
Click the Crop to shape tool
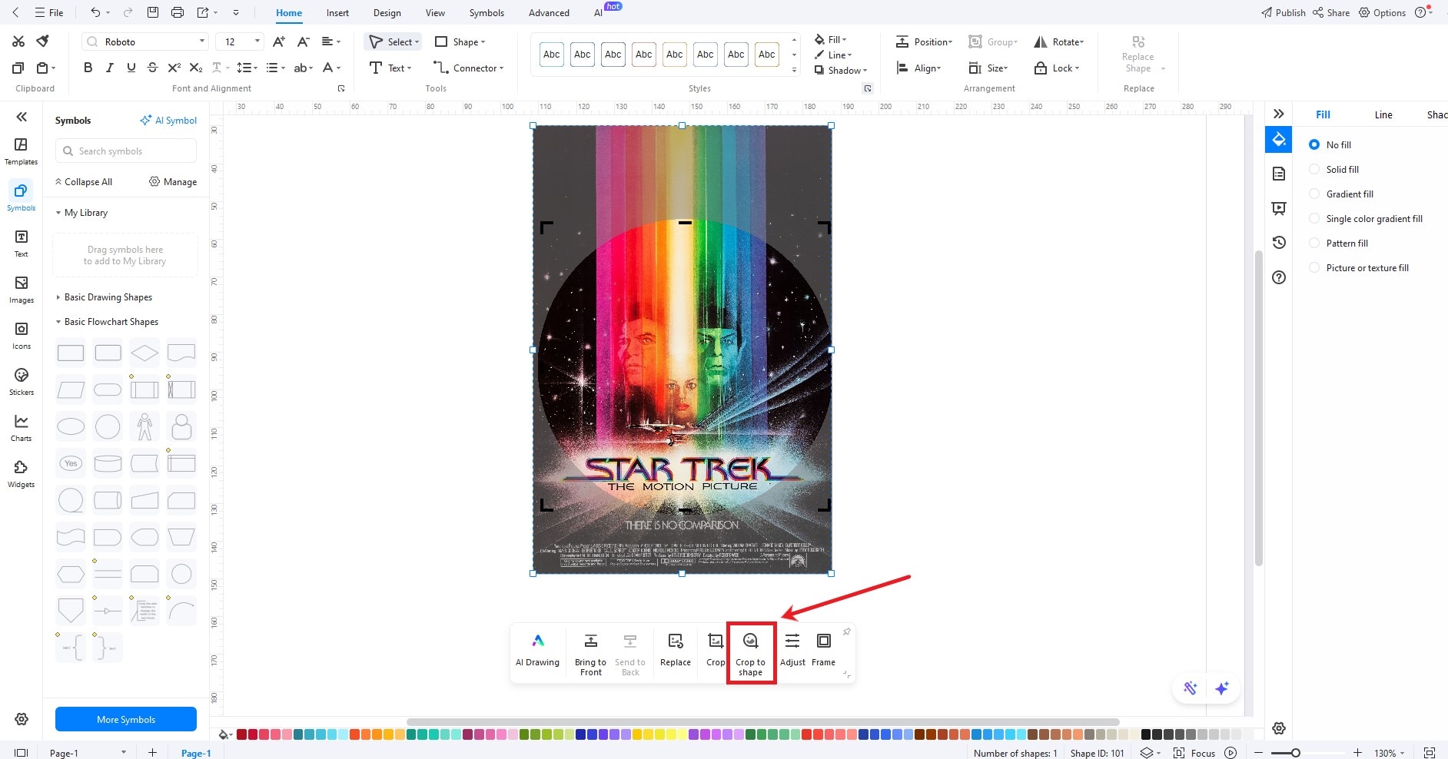point(751,654)
